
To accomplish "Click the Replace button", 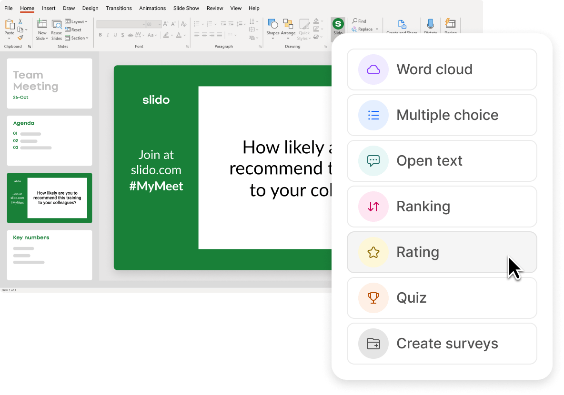I will tap(365, 29).
